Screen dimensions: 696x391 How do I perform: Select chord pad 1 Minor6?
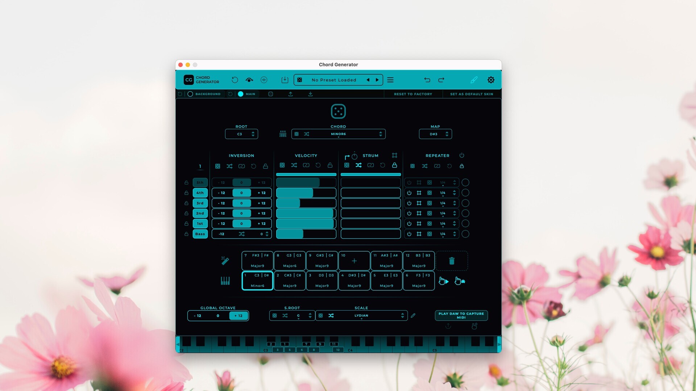pyautogui.click(x=257, y=281)
